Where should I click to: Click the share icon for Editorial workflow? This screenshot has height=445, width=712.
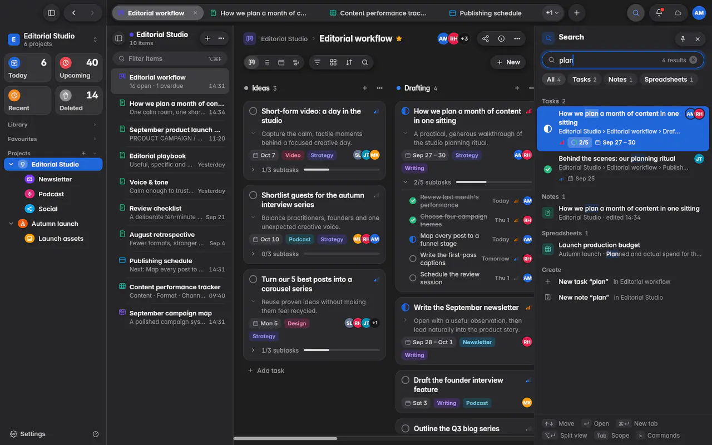pyautogui.click(x=486, y=38)
